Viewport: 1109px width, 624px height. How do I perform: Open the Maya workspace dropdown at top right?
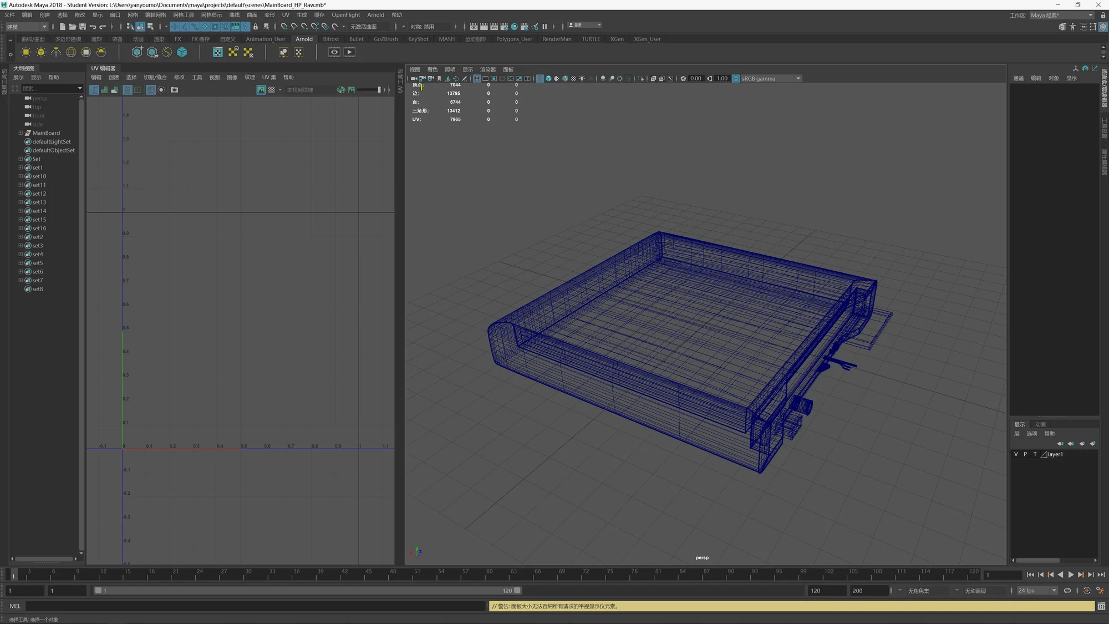pos(1061,16)
